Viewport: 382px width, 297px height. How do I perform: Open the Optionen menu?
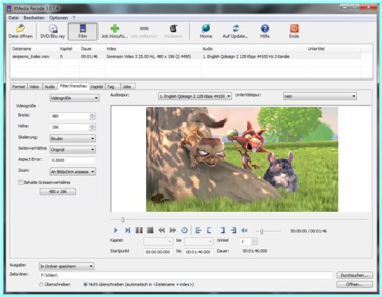[x=59, y=18]
